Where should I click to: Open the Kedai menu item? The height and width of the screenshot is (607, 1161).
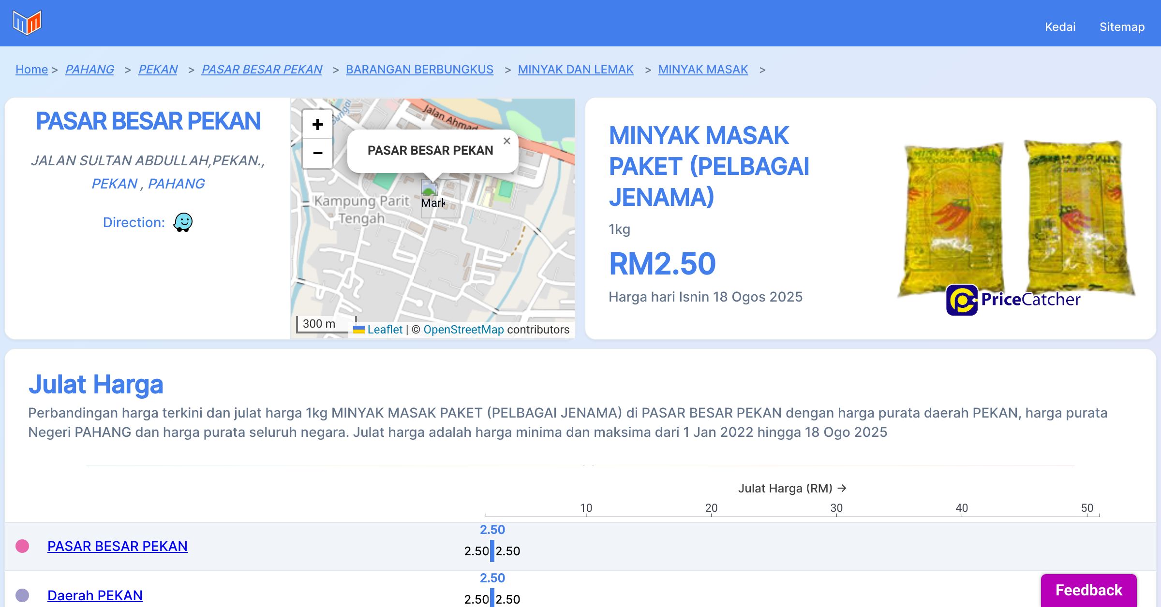(1060, 27)
